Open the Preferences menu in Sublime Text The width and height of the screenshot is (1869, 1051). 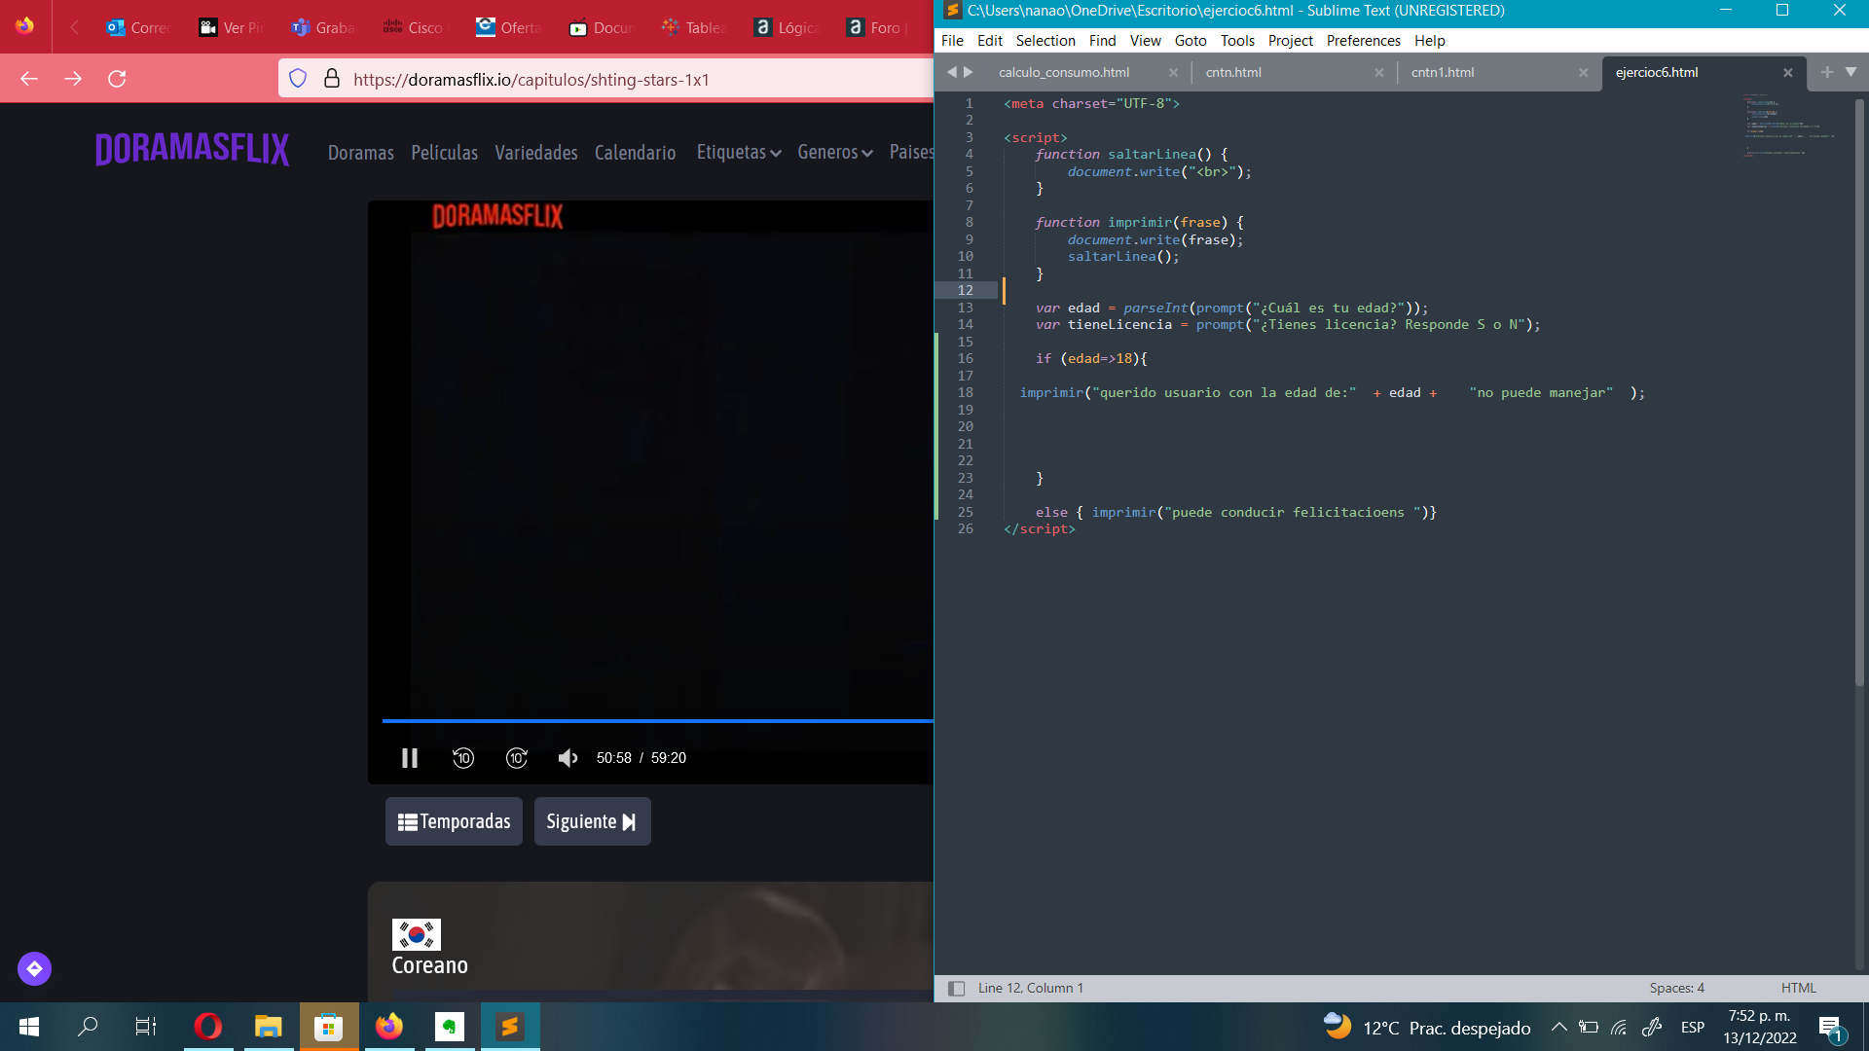tap(1363, 41)
